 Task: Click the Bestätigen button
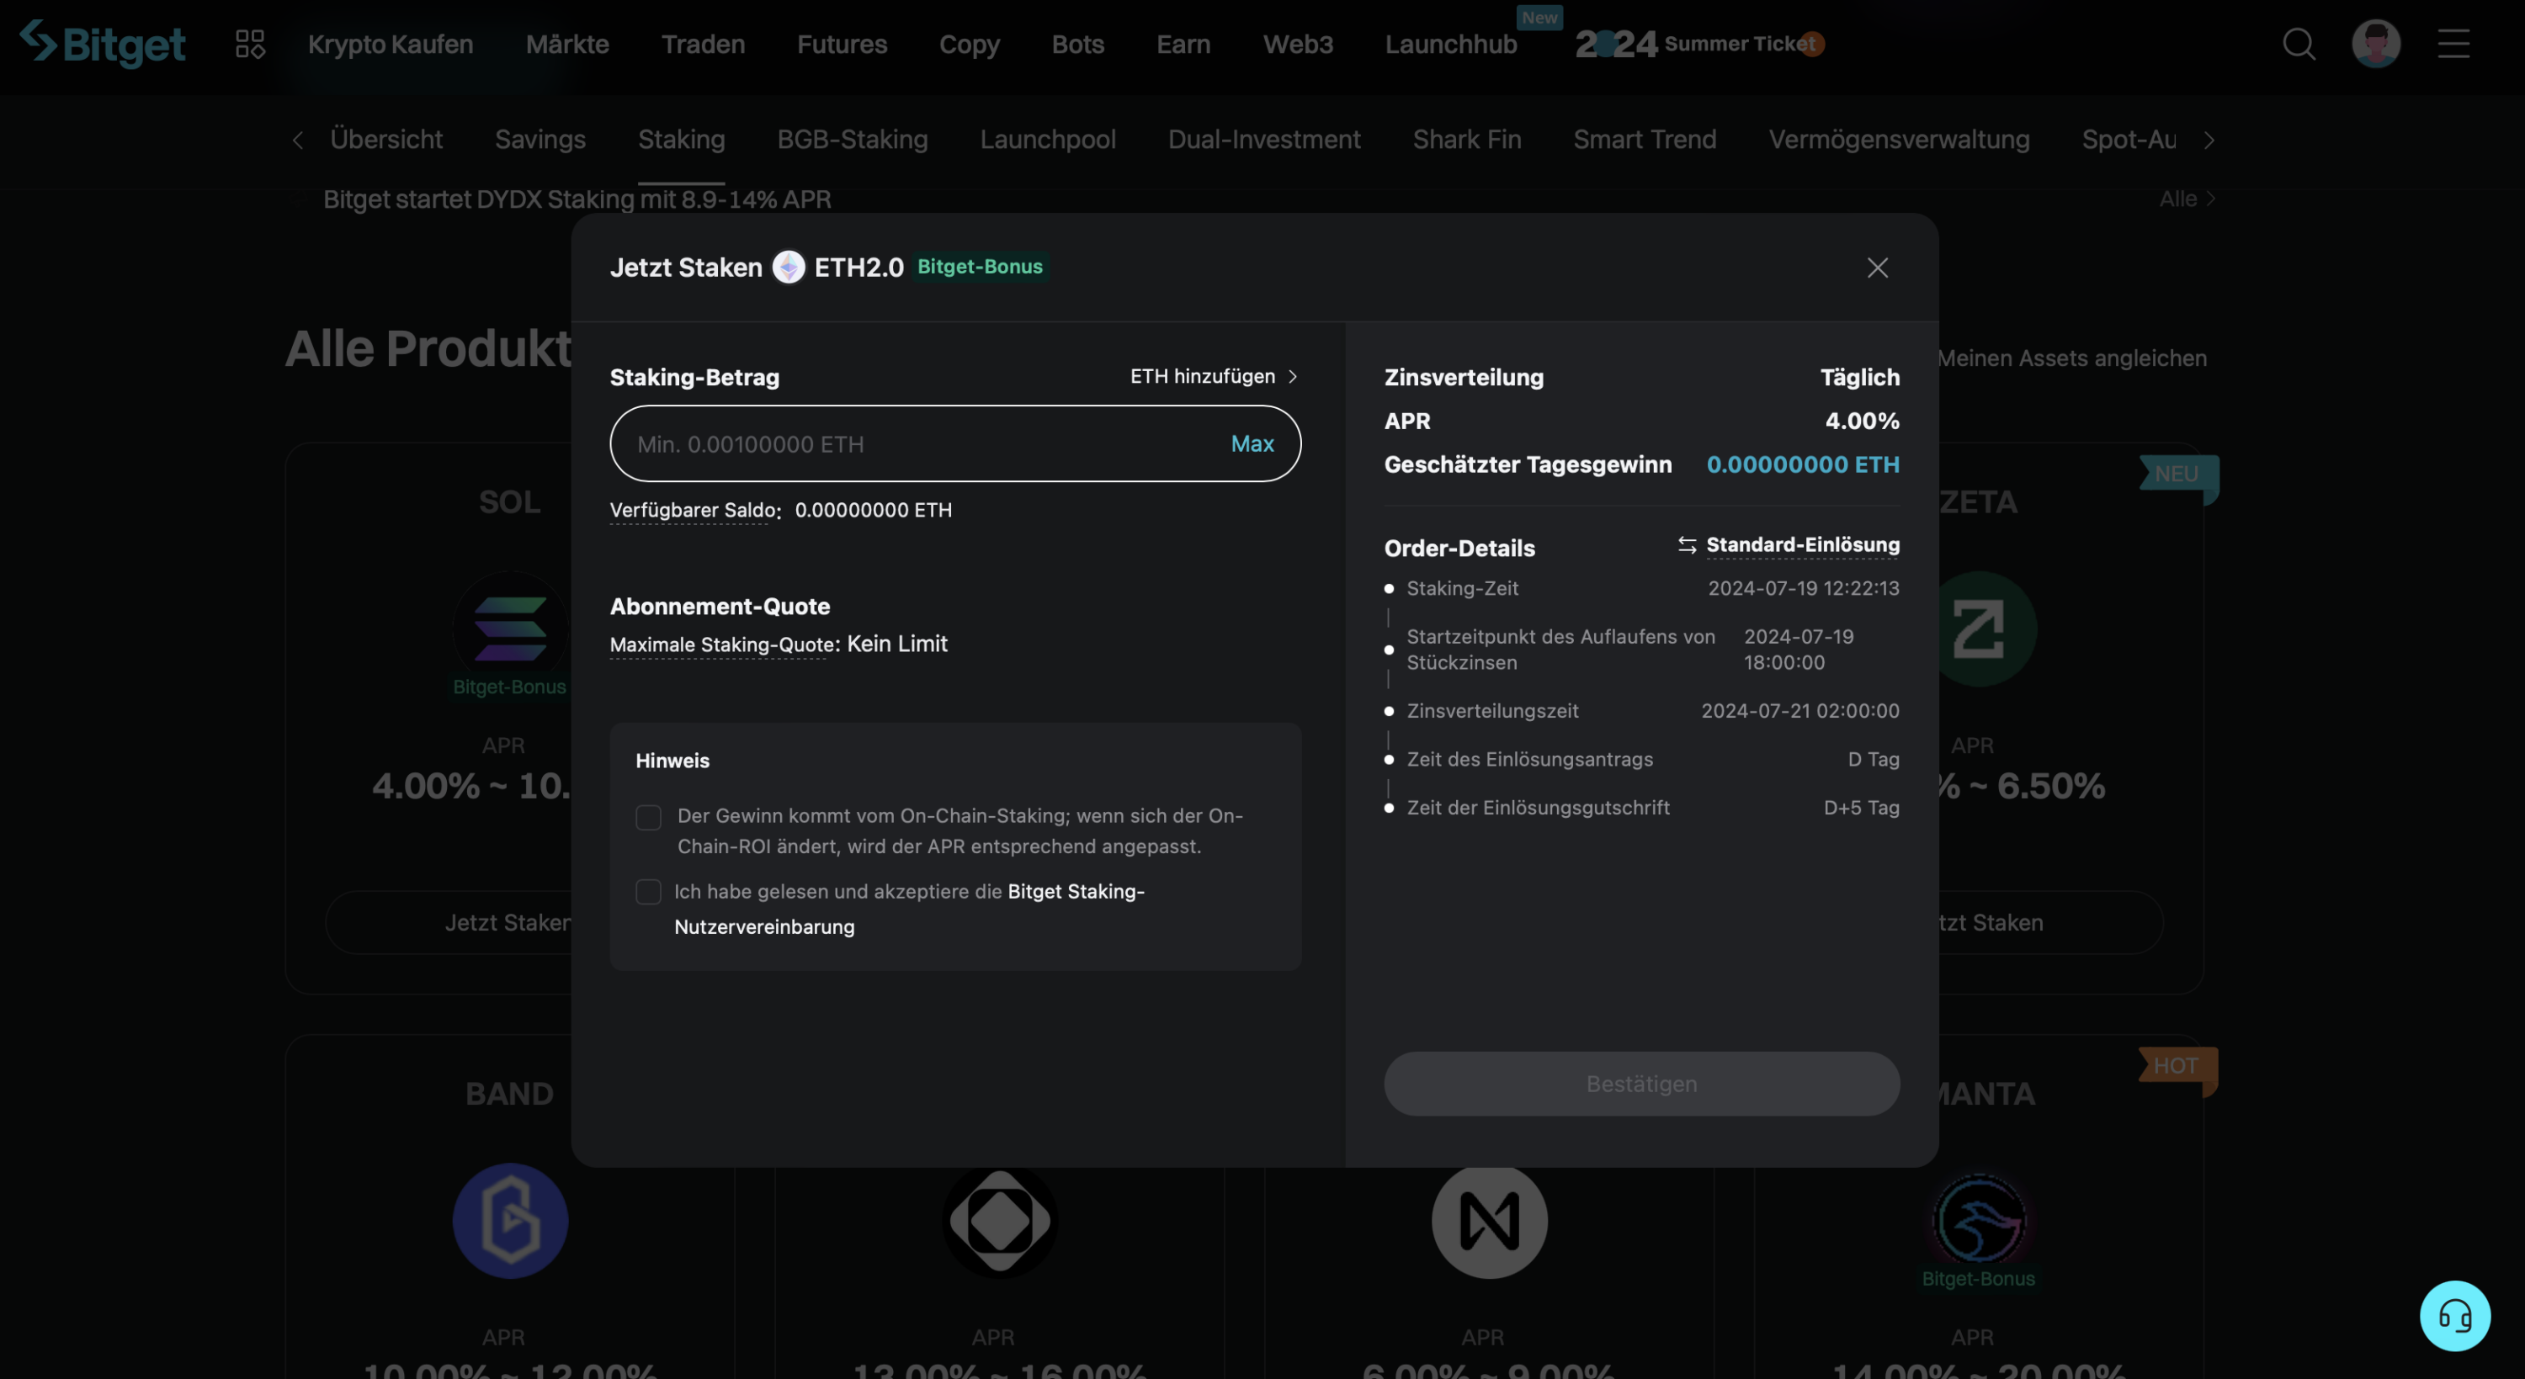[x=1641, y=1083]
